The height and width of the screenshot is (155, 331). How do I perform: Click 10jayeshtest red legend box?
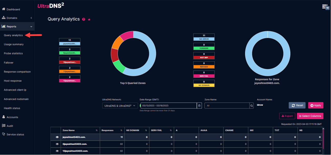pos(70,60)
